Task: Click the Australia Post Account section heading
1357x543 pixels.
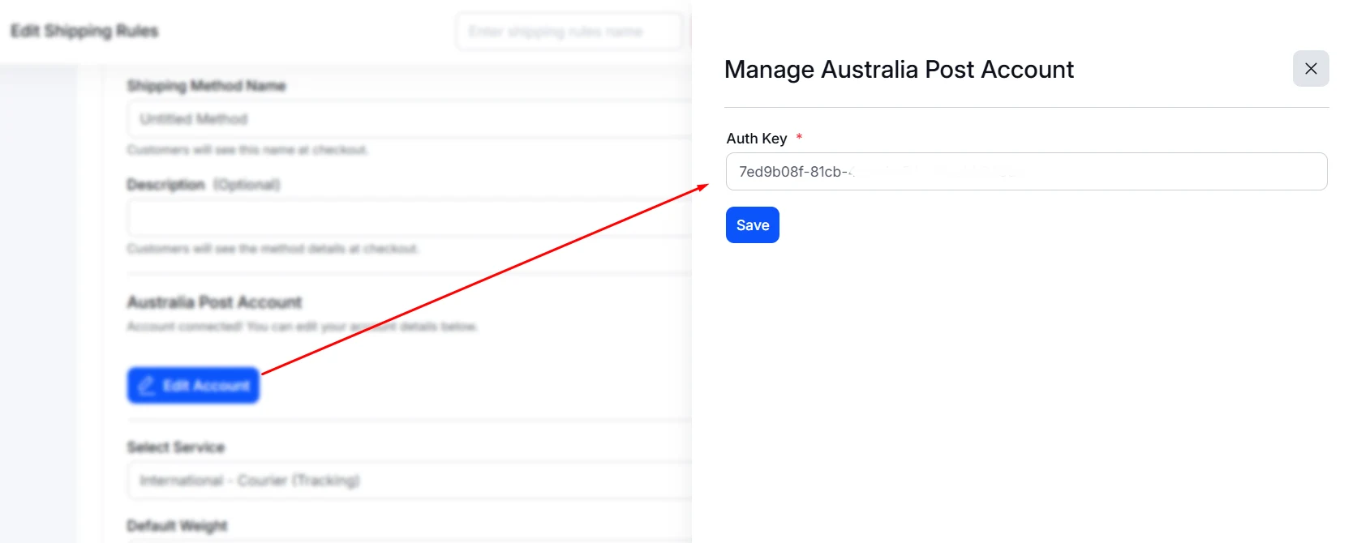Action: 214,302
